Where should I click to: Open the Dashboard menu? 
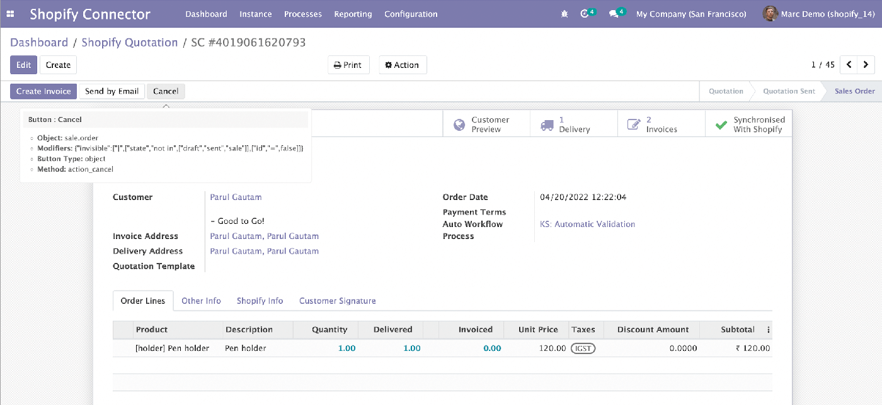[x=206, y=14]
